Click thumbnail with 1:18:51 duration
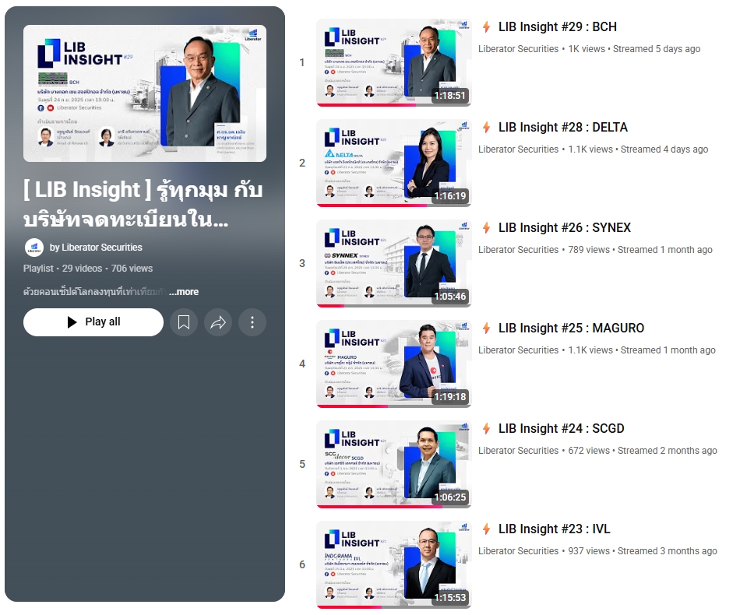 pos(394,62)
